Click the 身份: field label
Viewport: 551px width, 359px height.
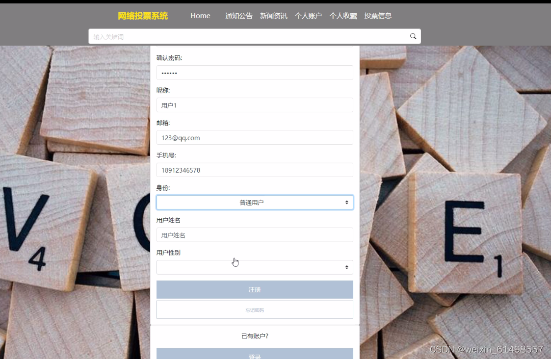tap(163, 188)
